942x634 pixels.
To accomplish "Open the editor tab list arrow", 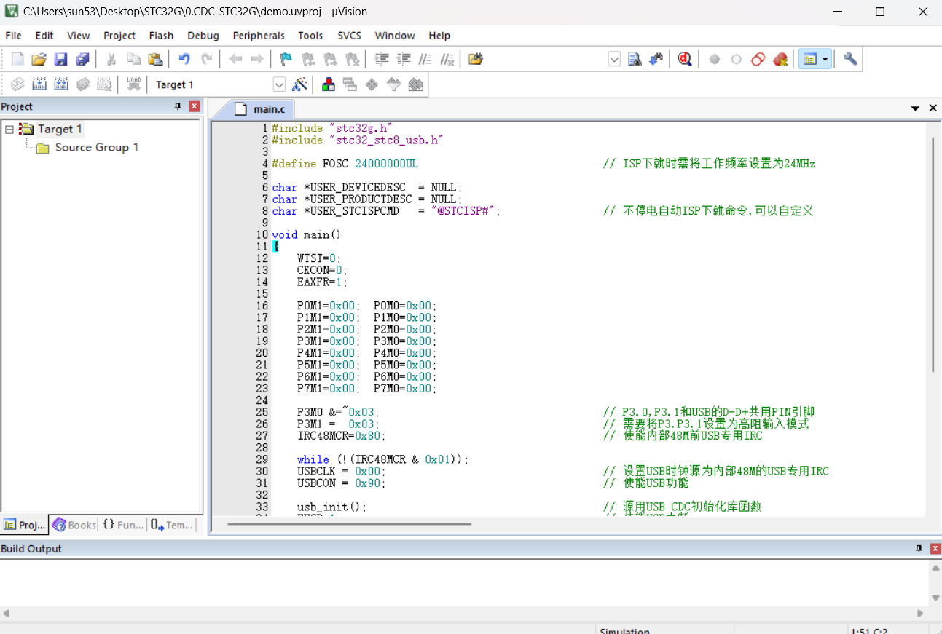I will tap(916, 108).
